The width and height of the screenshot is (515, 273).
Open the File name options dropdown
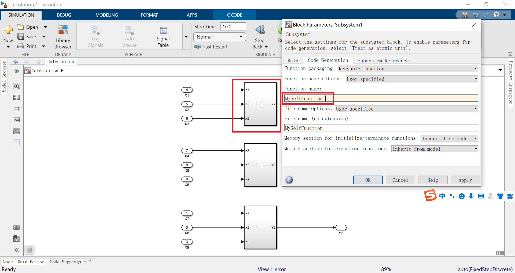406,109
